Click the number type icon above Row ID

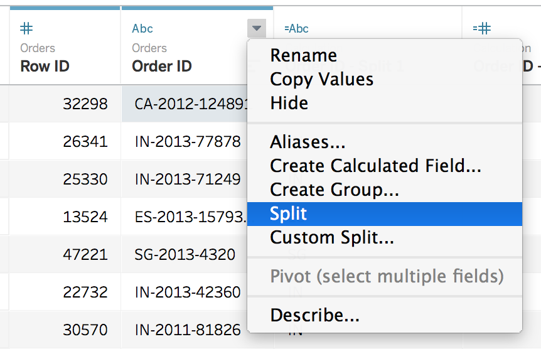(x=27, y=28)
